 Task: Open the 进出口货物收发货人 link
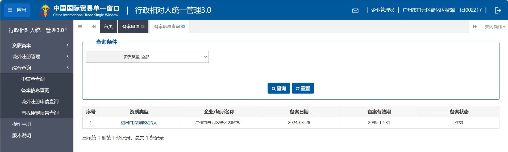pyautogui.click(x=139, y=123)
